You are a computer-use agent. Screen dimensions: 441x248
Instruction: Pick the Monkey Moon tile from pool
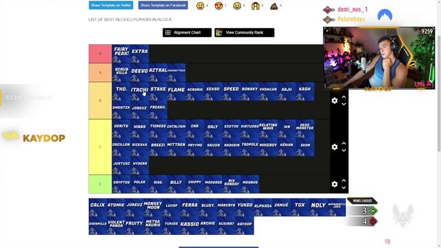point(153,207)
